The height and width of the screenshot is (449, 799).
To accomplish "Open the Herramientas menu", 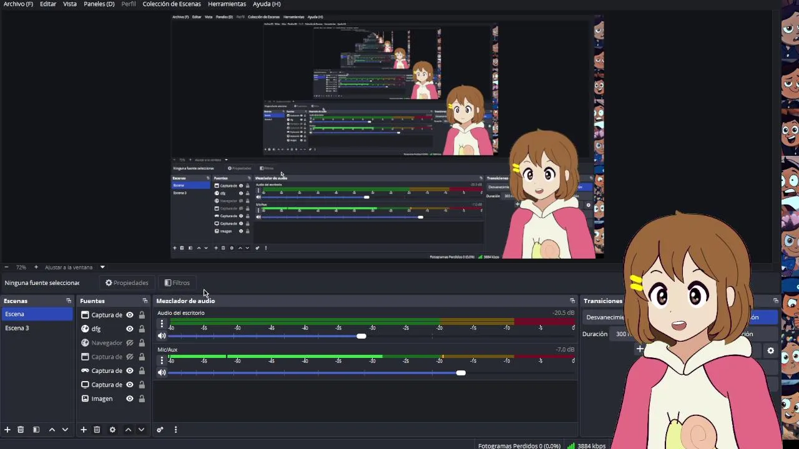I will click(227, 4).
